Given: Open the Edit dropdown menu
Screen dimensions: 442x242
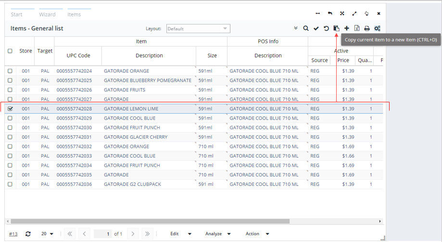Looking at the screenshot, I should [x=181, y=234].
